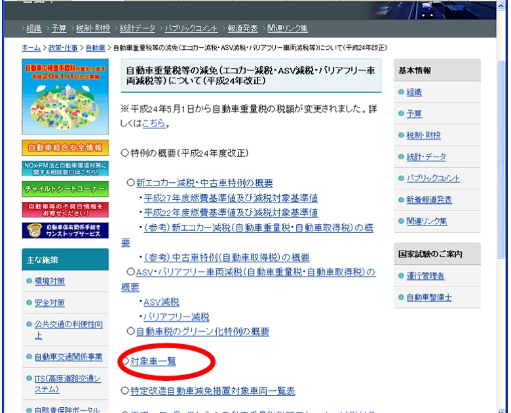This screenshot has height=413, width=511.
Task: Open the circled 対象車一覧 link
Action: 153,361
